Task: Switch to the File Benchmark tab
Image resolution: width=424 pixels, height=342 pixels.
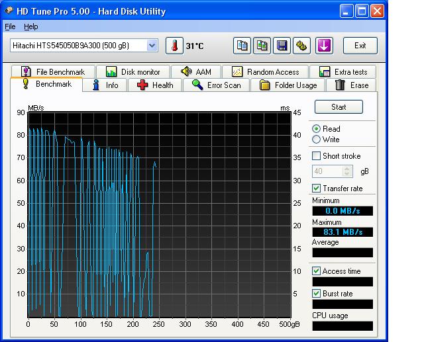Action: click(x=53, y=72)
